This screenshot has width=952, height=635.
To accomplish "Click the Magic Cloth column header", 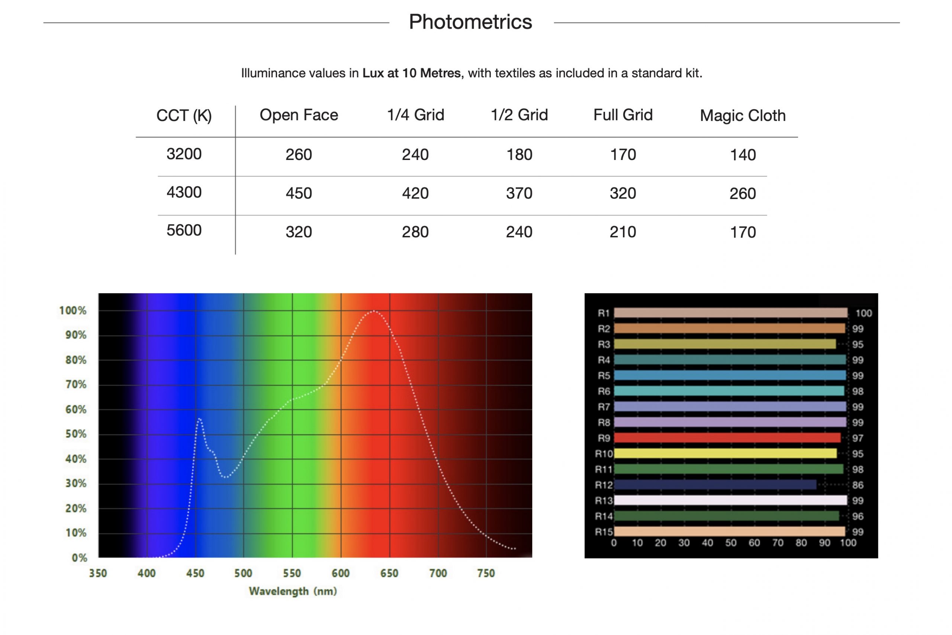I will click(742, 116).
